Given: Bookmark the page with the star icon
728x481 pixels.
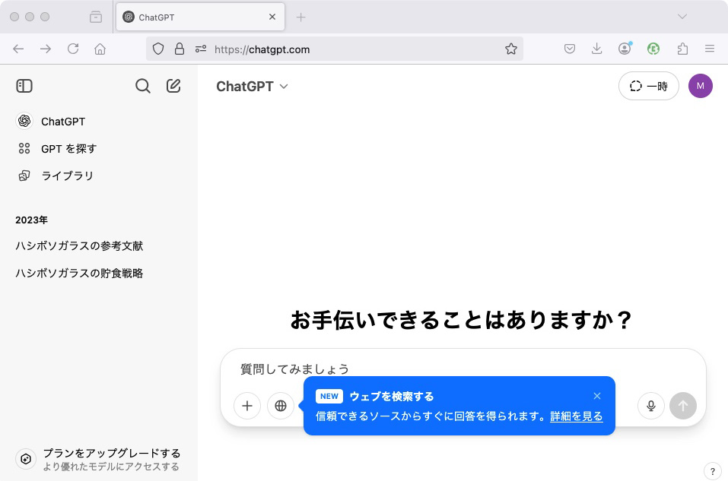Looking at the screenshot, I should (510, 49).
